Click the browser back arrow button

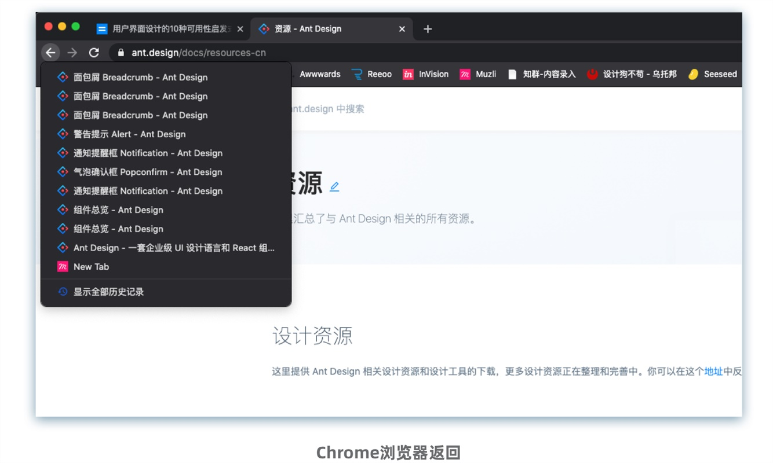(51, 53)
